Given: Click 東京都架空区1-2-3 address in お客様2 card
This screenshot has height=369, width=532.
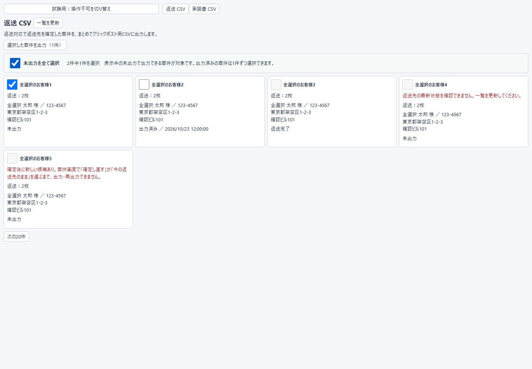Looking at the screenshot, I should [x=159, y=112].
